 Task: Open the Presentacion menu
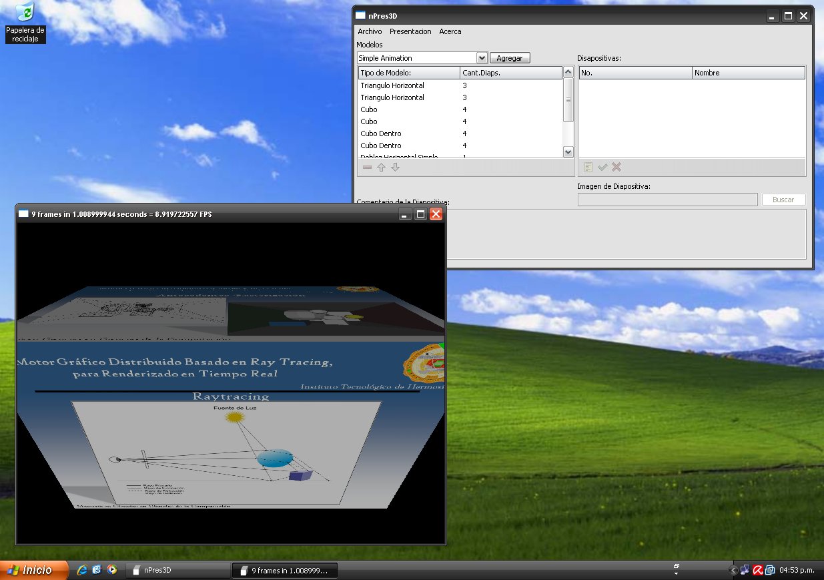(410, 31)
